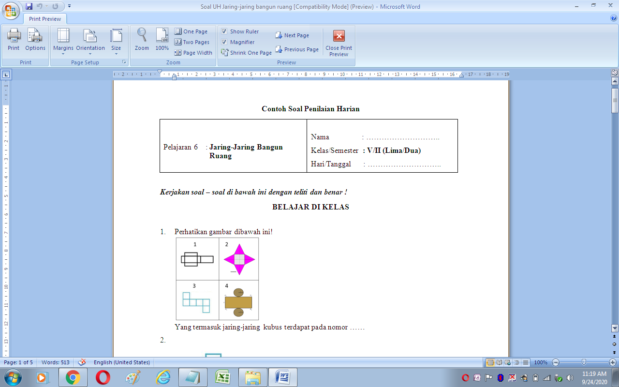Switch to Two Pages view
The image size is (619, 387).
click(192, 42)
